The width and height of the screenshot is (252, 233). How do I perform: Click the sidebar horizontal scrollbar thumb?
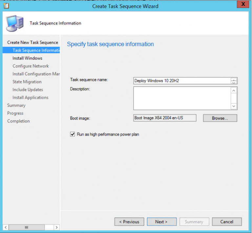pyautogui.click(x=27, y=227)
